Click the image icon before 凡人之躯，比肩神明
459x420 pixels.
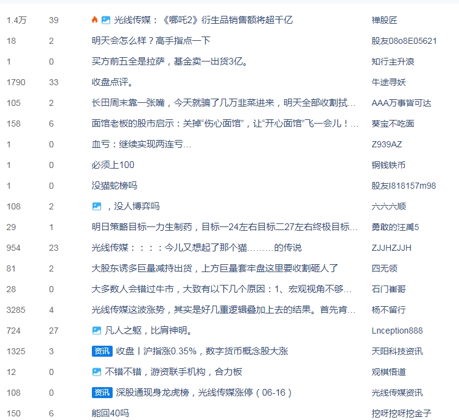pos(97,331)
